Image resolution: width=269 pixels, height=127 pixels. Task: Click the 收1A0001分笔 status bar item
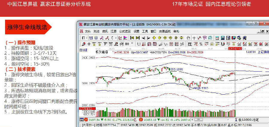(247, 120)
